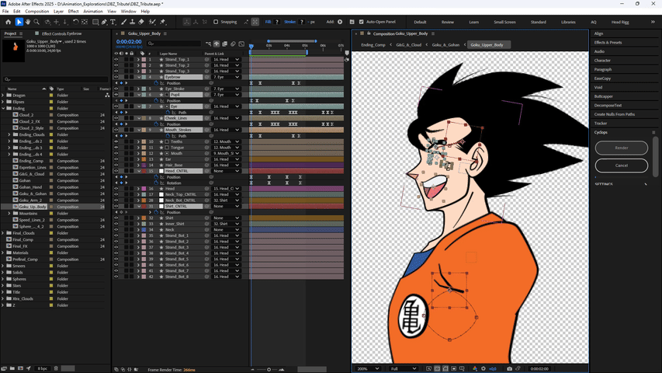This screenshot has width=662, height=373.
Task: Expand the Mountains folder
Action: point(9,214)
